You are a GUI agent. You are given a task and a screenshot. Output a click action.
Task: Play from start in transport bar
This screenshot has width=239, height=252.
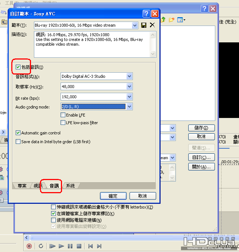click(52, 246)
